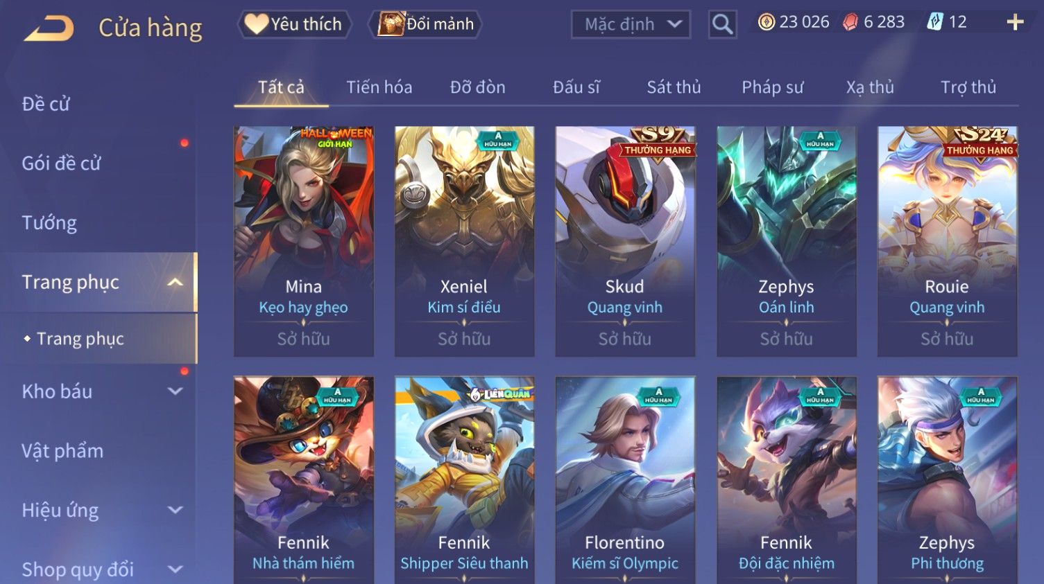Image resolution: width=1044 pixels, height=584 pixels.
Task: Switch to the Sát thủ tab
Action: pos(674,87)
